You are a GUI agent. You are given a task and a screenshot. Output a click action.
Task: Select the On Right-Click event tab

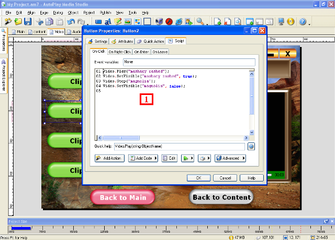[119, 52]
